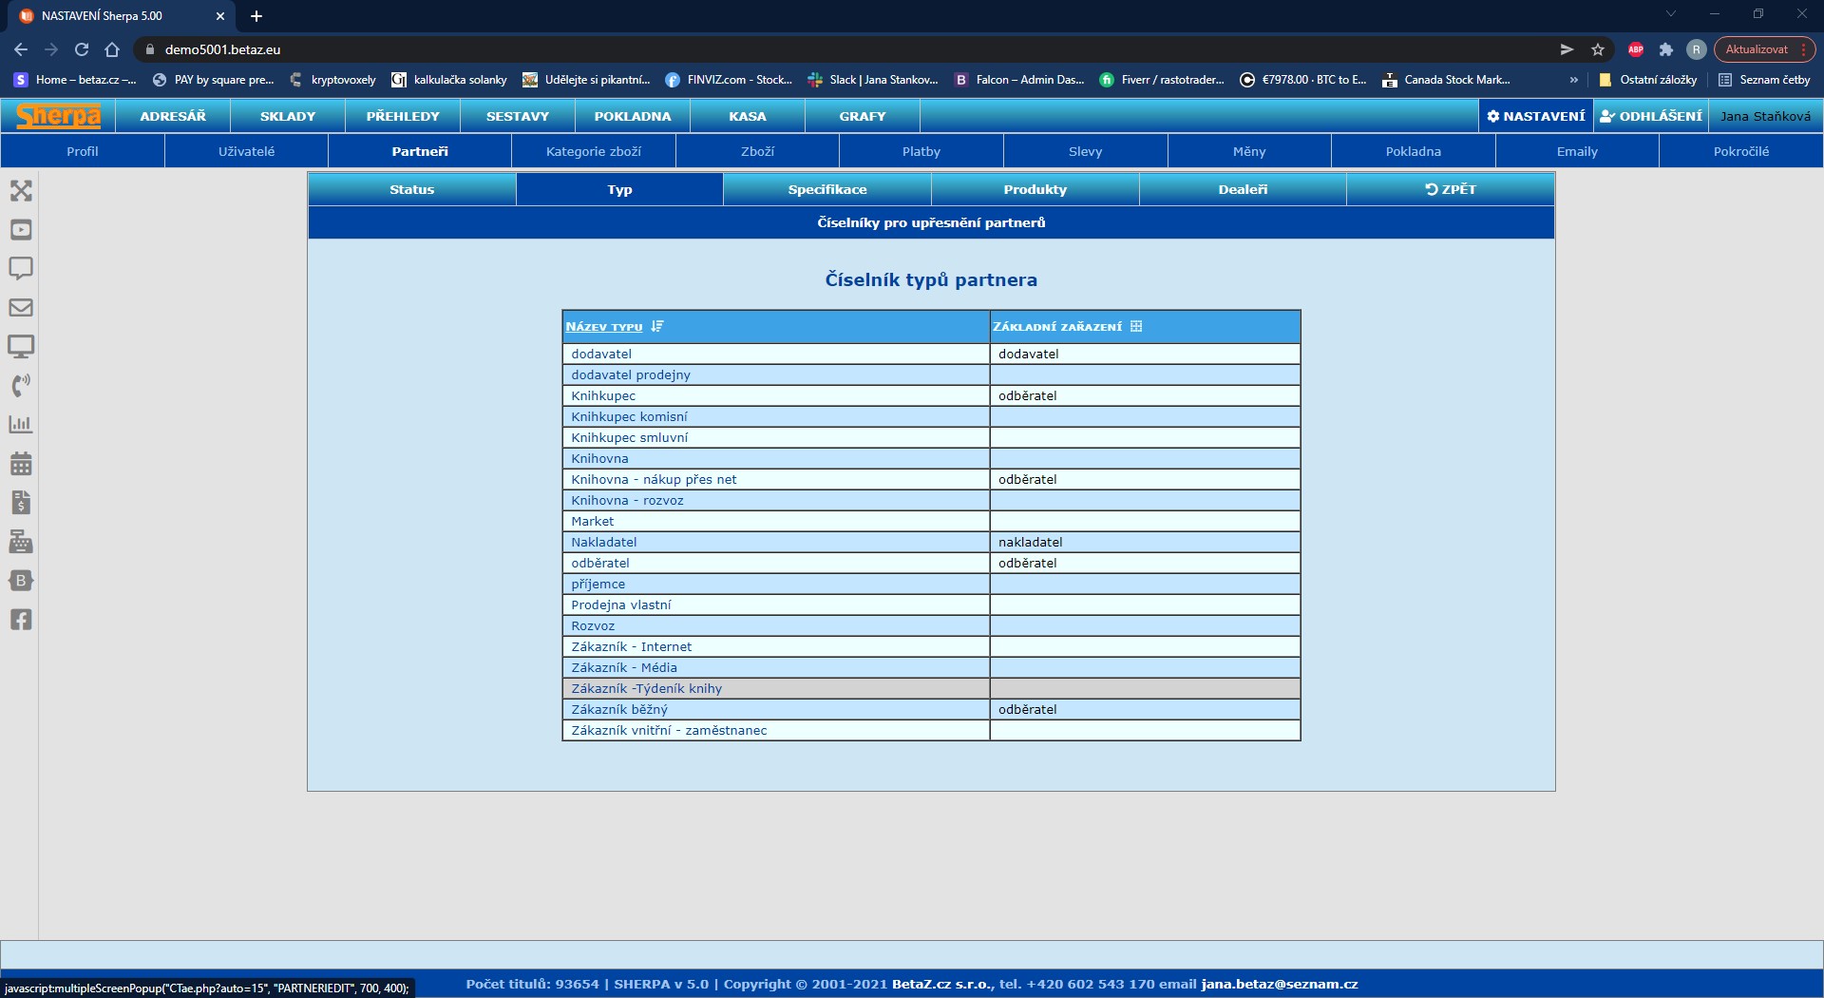Open the Facebook sidebar icon
This screenshot has width=1824, height=998.
[21, 620]
